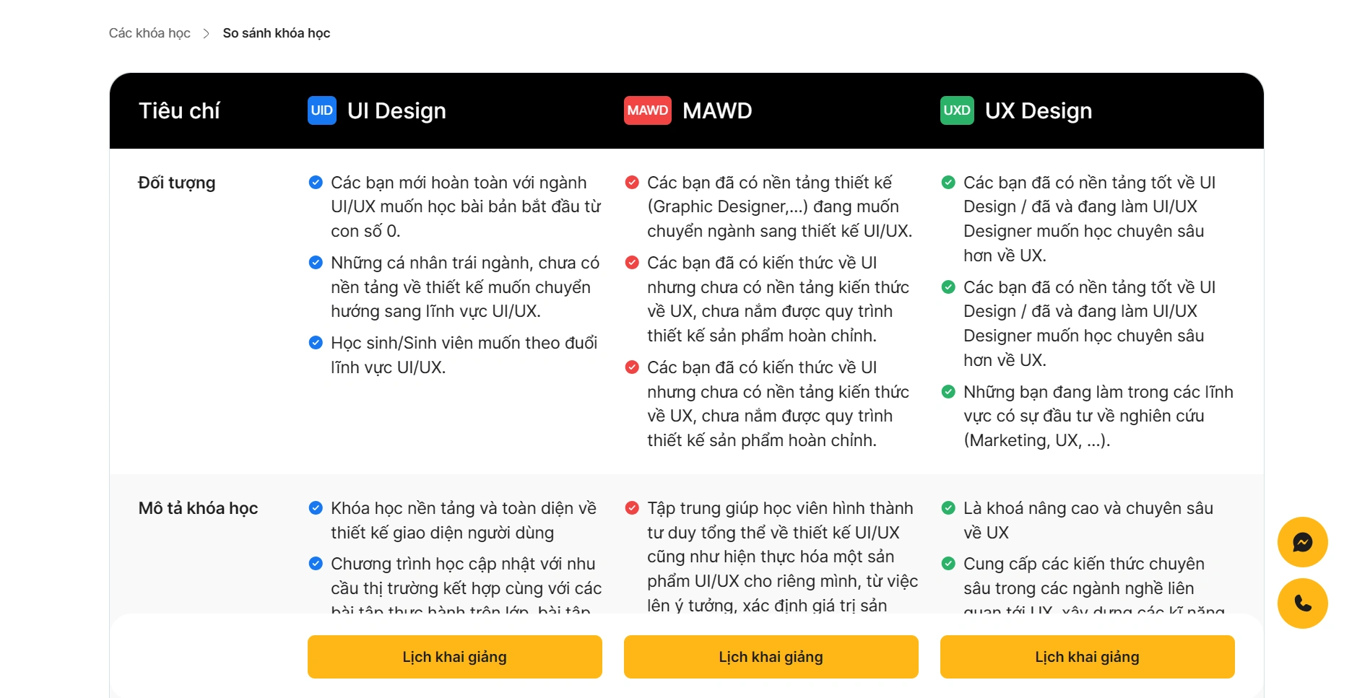Click the green UXD course badge
Screen dimensions: 1370x698
[957, 110]
